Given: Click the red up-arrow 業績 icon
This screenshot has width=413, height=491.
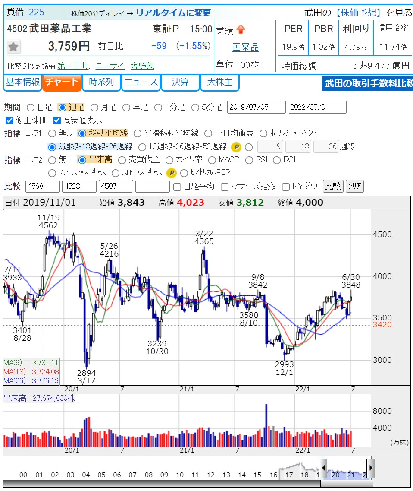Looking at the screenshot, I should tap(241, 30).
